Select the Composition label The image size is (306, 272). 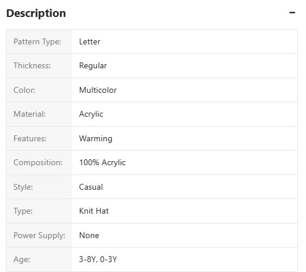click(x=38, y=163)
